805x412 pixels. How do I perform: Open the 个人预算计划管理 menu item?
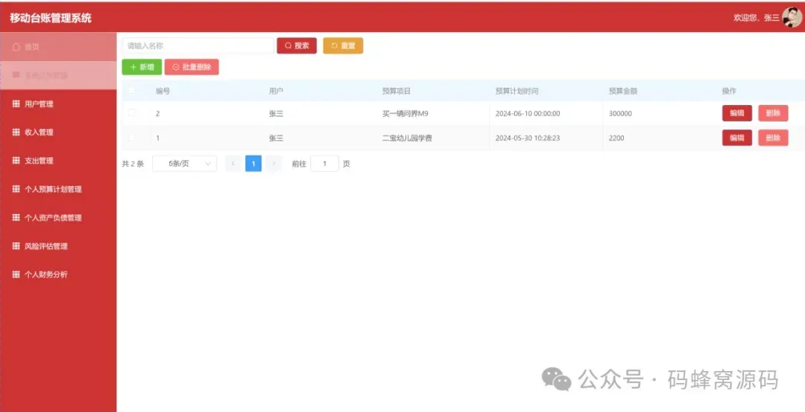[x=58, y=189]
